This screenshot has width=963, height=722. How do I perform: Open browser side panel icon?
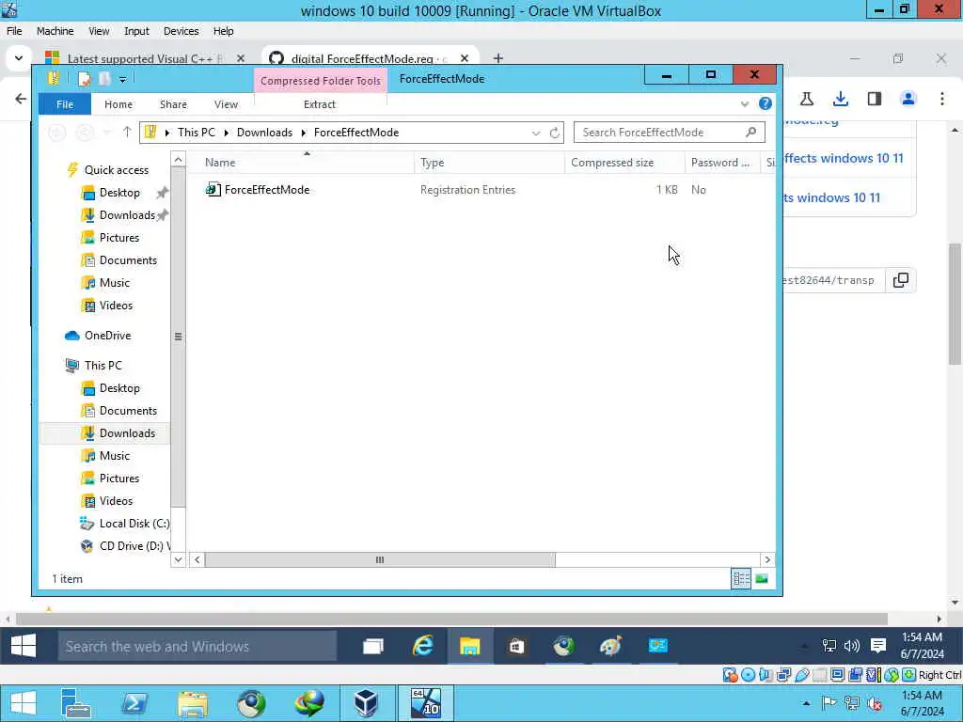(x=874, y=99)
